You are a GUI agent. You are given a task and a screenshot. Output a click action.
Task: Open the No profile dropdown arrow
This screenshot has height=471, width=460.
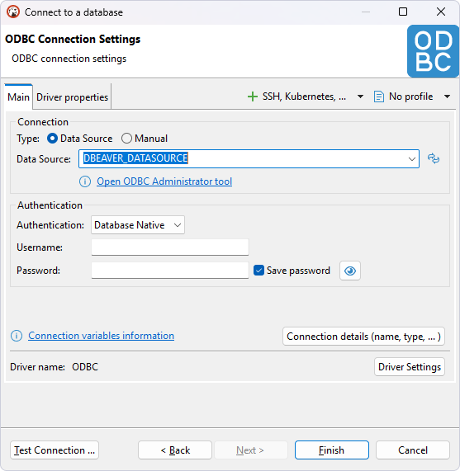[447, 97]
